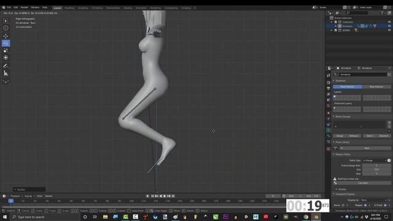
Task: Open the Paths Type dropdown
Action: pos(375,161)
